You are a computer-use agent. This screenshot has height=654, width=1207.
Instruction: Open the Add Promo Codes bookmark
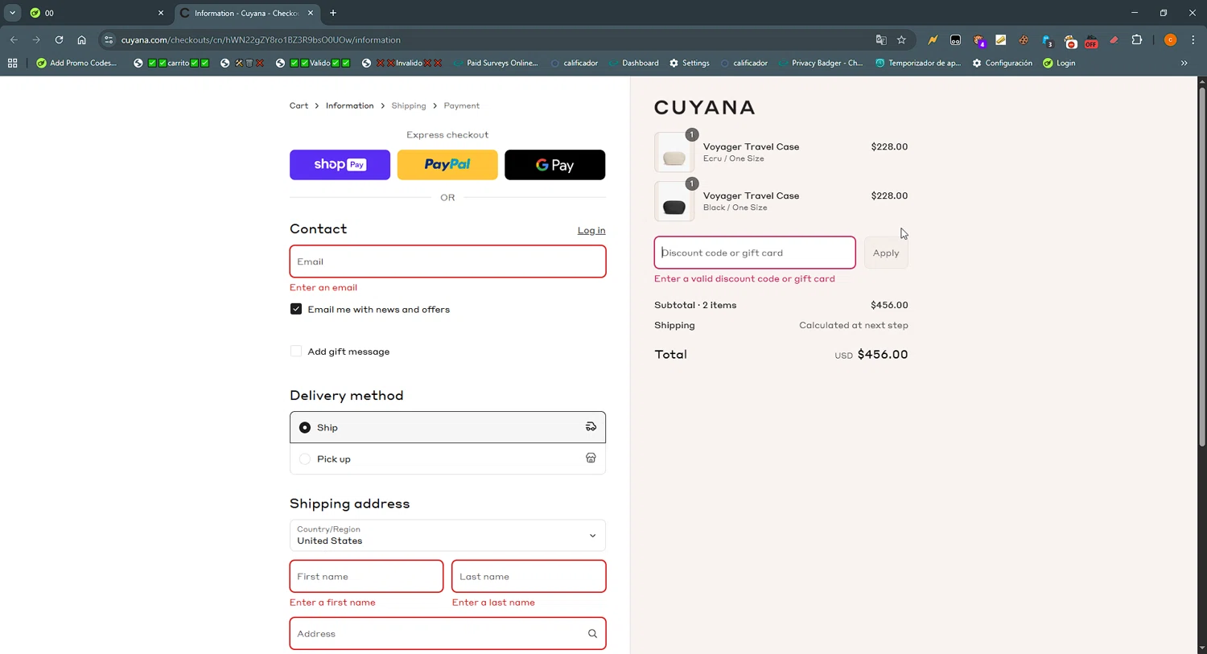click(76, 63)
